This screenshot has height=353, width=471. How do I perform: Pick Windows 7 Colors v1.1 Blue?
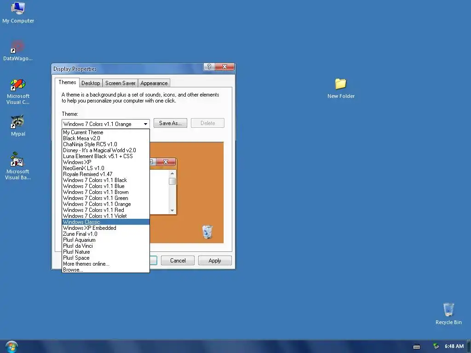[x=106, y=186]
